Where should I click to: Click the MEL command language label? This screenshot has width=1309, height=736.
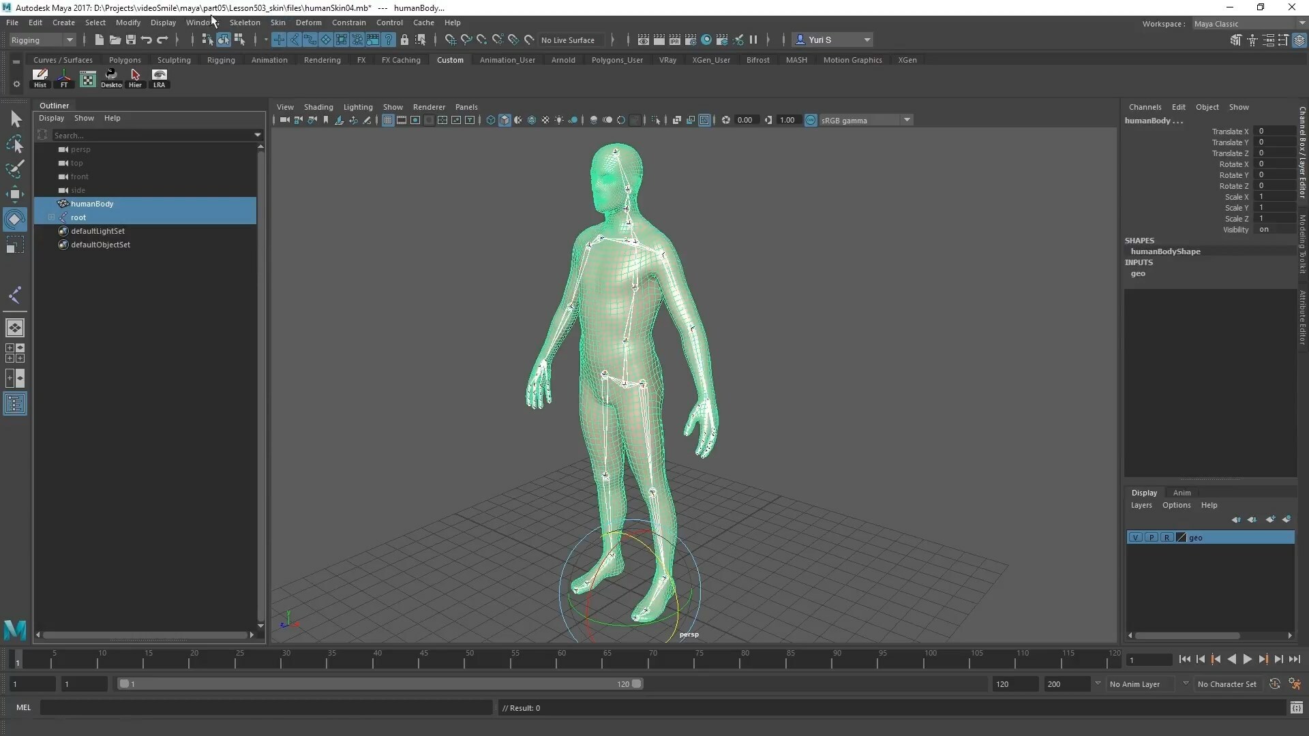(x=24, y=707)
